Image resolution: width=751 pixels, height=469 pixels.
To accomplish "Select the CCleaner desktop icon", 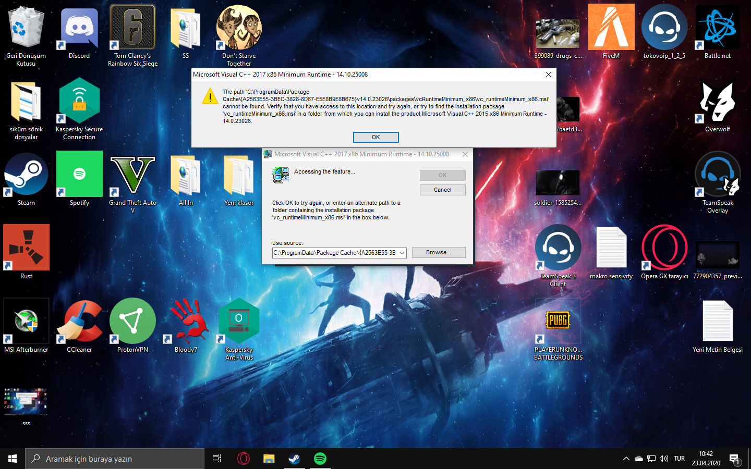I will [79, 323].
